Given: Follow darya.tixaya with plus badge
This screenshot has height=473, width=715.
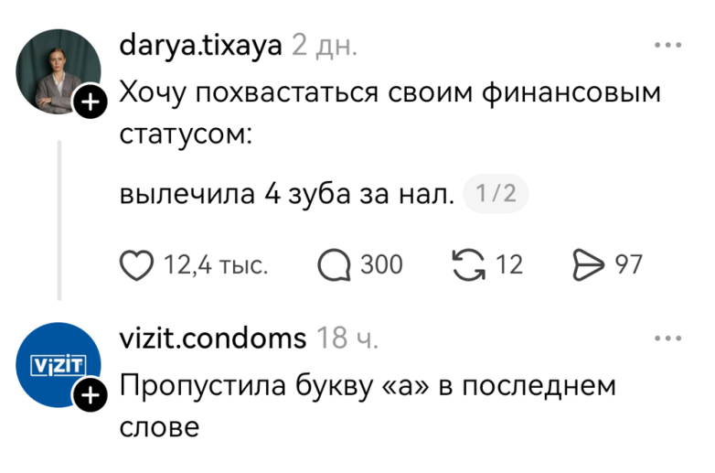Looking at the screenshot, I should (x=89, y=103).
